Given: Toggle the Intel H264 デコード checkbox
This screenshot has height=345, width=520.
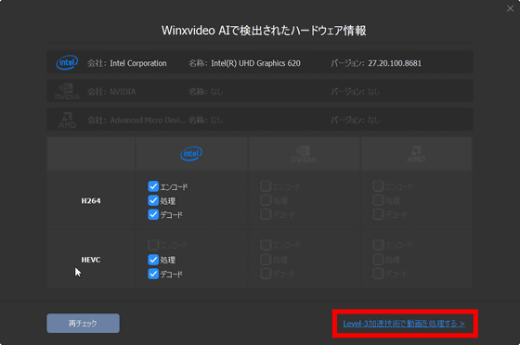Looking at the screenshot, I should [153, 214].
